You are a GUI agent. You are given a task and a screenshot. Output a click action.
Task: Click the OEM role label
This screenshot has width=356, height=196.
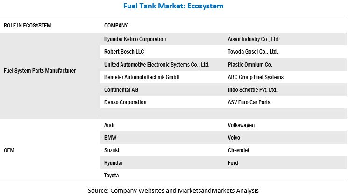[9, 150]
